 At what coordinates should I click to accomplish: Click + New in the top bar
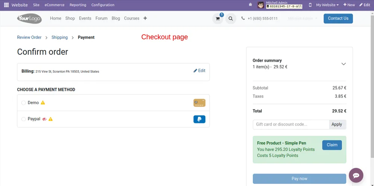click(349, 5)
